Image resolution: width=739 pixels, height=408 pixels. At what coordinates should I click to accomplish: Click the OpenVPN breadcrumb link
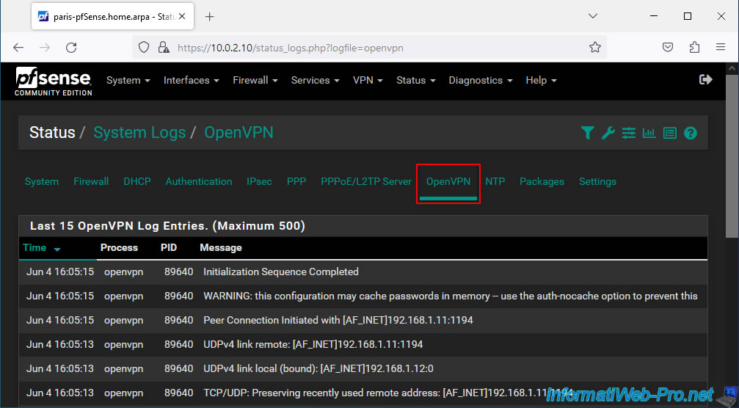coord(239,133)
